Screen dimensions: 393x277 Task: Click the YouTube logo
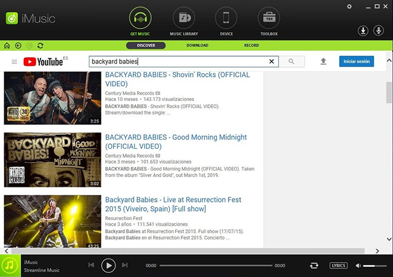coord(43,62)
